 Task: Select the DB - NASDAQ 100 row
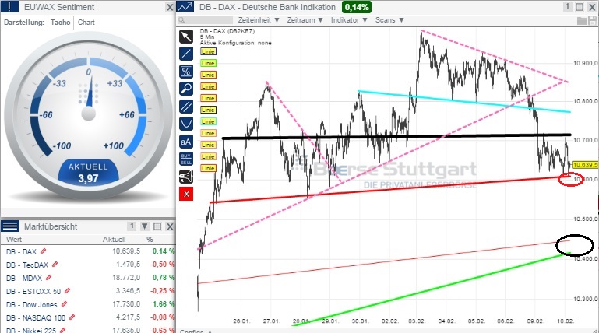(88, 317)
